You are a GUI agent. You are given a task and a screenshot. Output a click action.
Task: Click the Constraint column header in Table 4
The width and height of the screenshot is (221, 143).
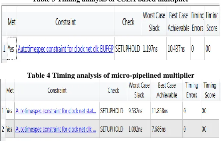[57, 90]
